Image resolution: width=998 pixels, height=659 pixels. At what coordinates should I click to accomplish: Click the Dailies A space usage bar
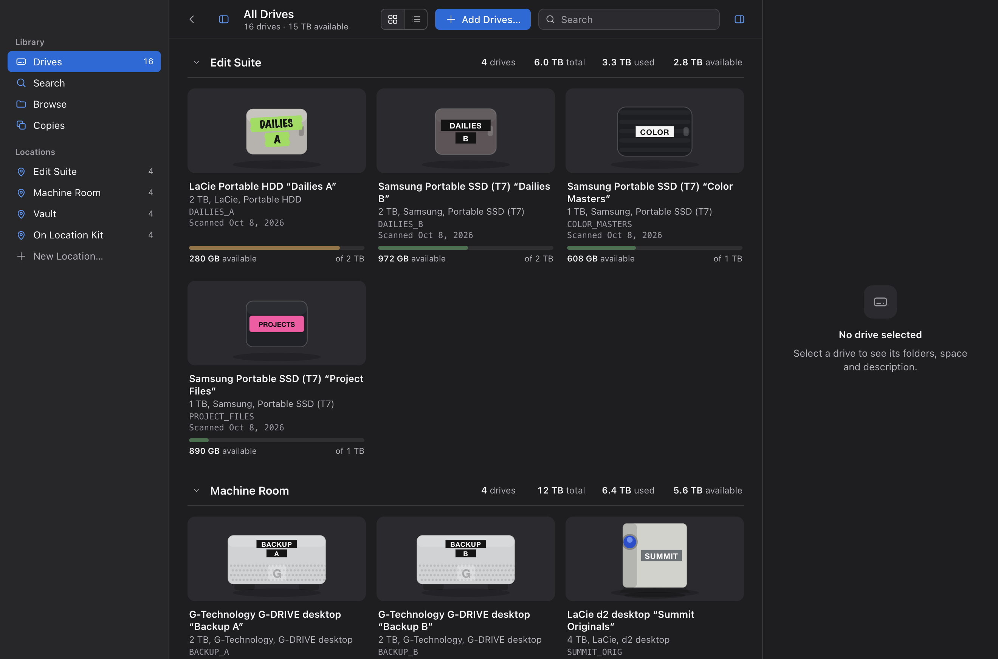pyautogui.click(x=277, y=248)
